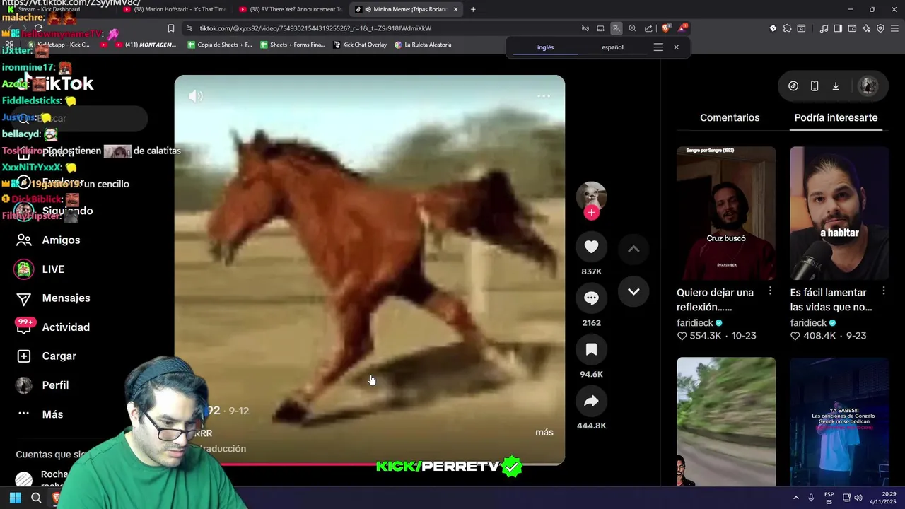The image size is (905, 509).
Task: Open Amigos in the TikTok sidebar
Action: pos(61,240)
